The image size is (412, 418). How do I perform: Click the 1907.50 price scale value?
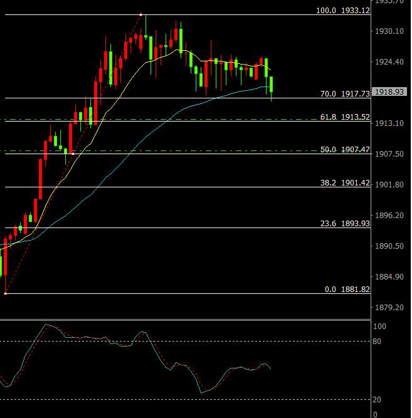click(389, 154)
